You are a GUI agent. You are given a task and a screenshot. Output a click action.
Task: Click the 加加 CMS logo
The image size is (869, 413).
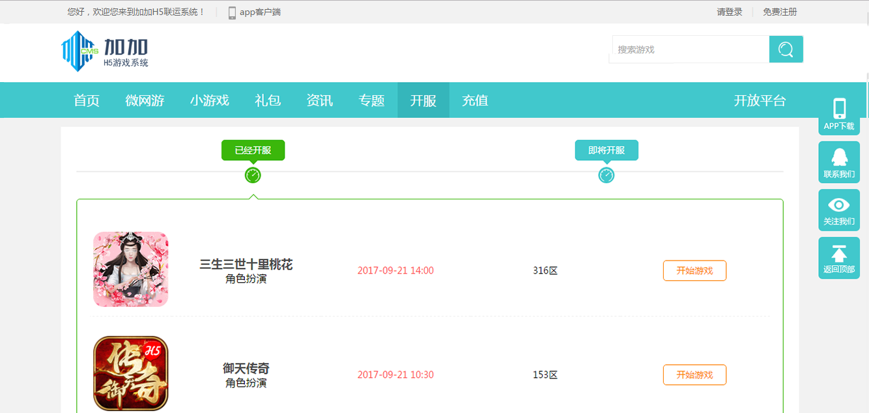click(x=104, y=51)
